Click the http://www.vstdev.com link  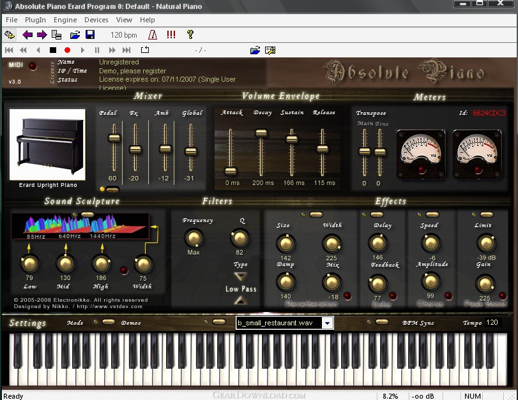[x=110, y=306]
